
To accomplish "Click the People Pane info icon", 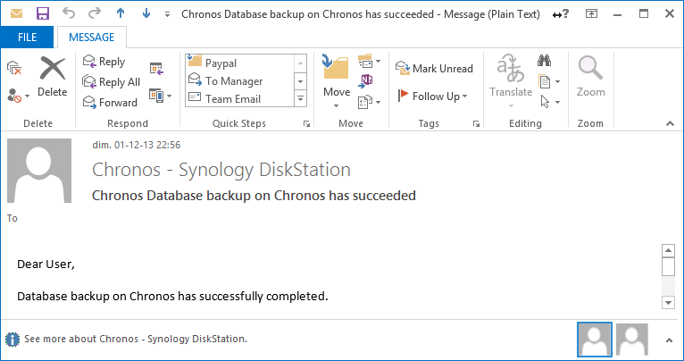I will pyautogui.click(x=13, y=340).
